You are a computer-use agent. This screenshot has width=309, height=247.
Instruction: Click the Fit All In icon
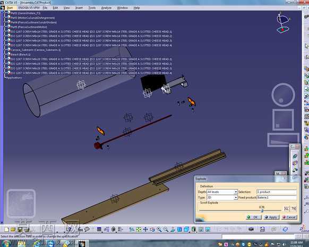tap(139, 229)
